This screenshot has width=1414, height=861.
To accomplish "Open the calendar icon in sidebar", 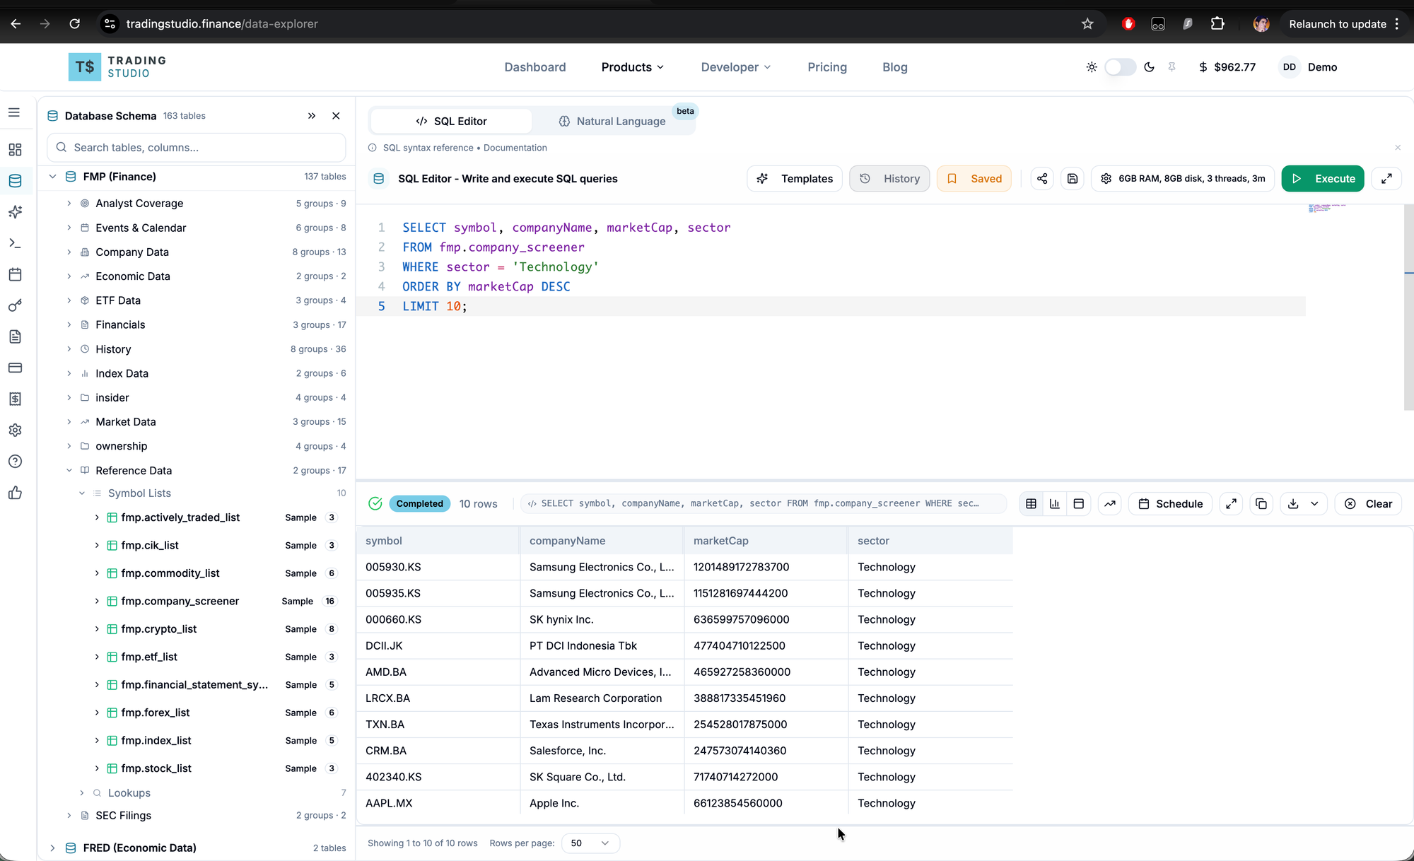I will point(15,274).
